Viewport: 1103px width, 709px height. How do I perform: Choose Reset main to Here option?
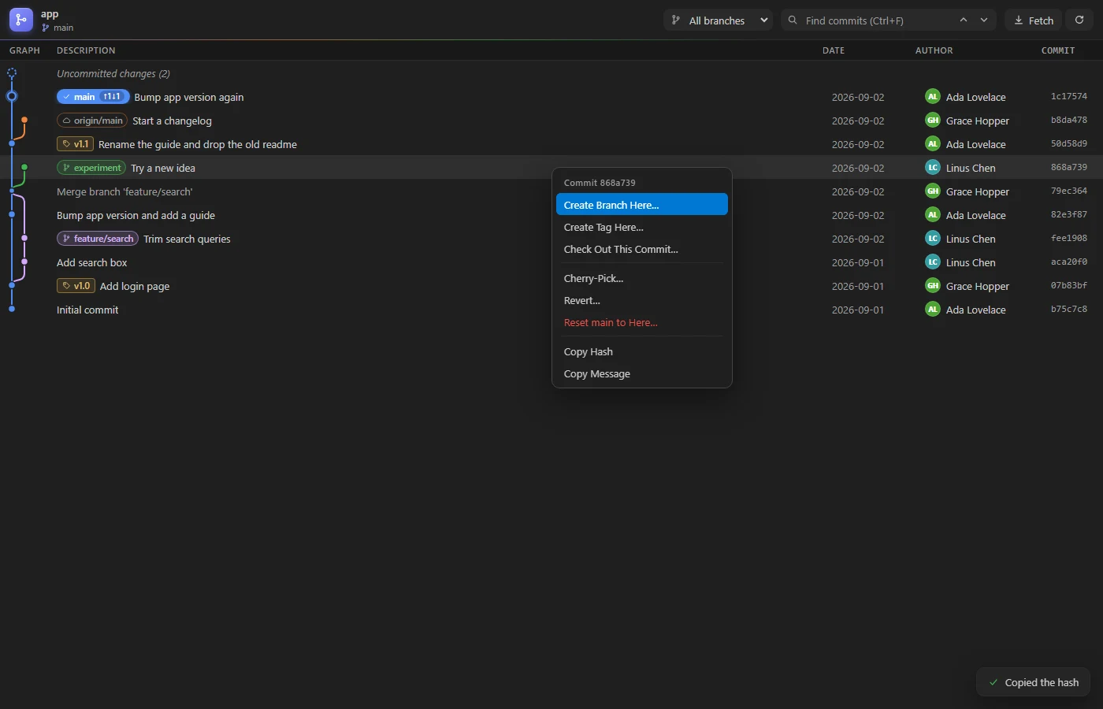[x=642, y=322]
